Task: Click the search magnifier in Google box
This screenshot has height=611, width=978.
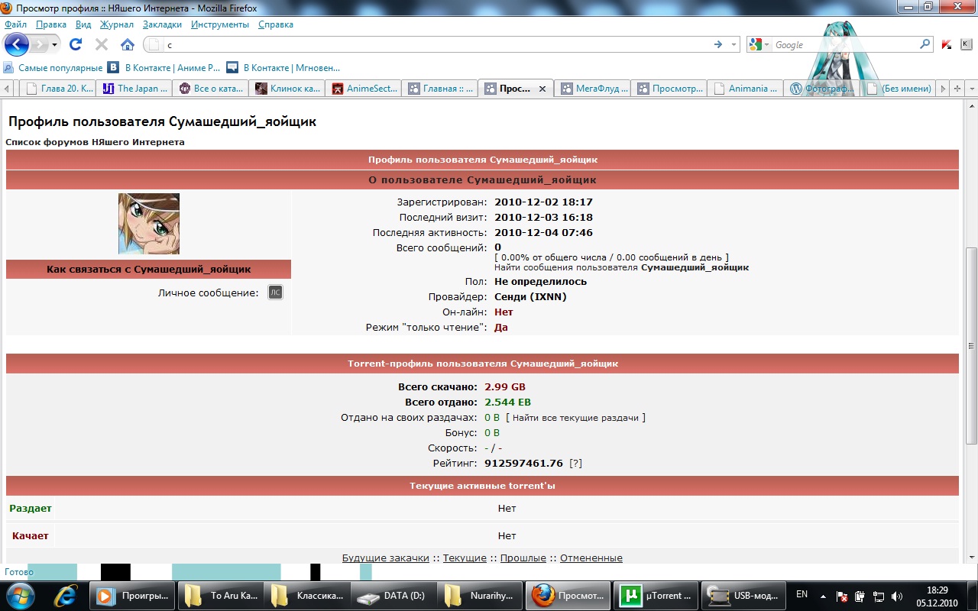Action: click(925, 44)
